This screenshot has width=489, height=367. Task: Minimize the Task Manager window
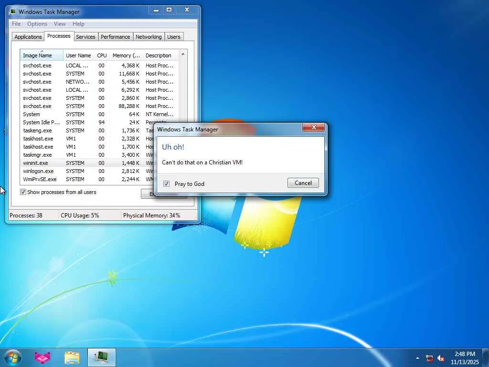[156, 10]
